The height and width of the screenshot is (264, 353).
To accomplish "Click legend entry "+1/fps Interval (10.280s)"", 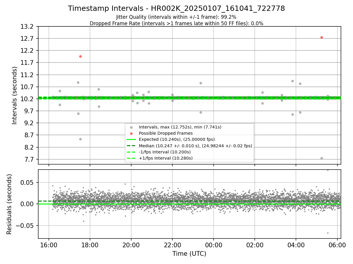I will (166, 158).
